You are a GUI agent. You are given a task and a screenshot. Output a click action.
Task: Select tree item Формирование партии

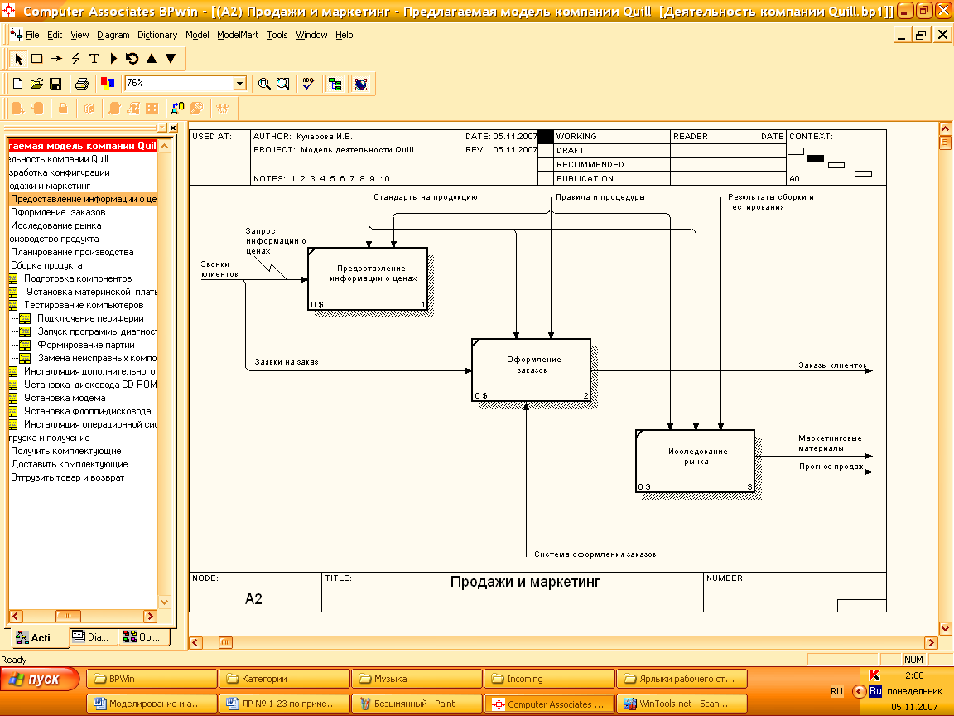point(86,345)
